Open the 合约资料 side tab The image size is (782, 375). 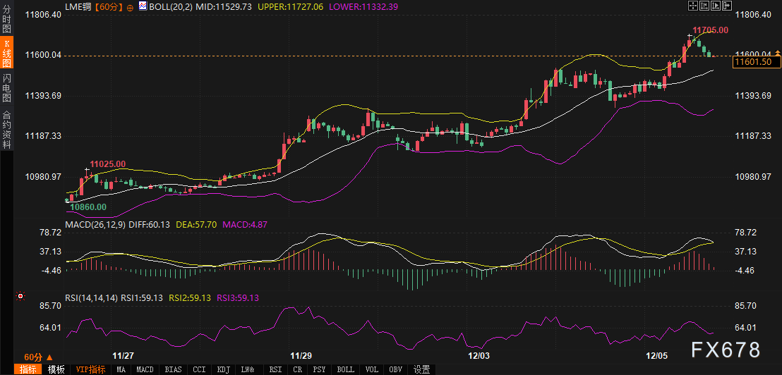pos(7,130)
